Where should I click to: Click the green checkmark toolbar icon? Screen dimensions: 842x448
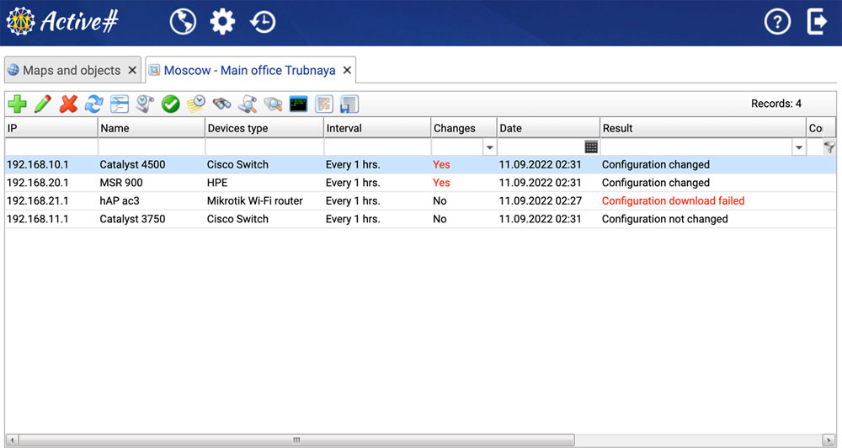pos(171,104)
